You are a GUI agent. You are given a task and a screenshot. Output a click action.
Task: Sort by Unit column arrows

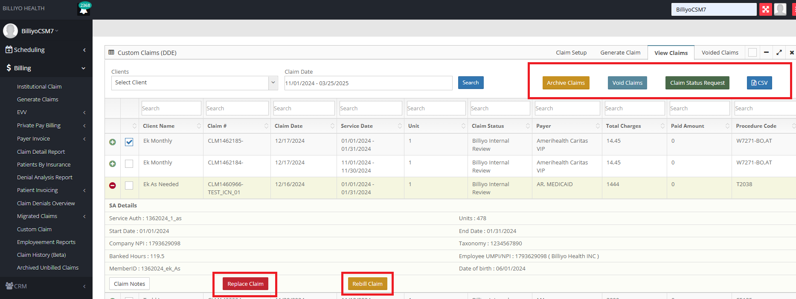coord(463,126)
